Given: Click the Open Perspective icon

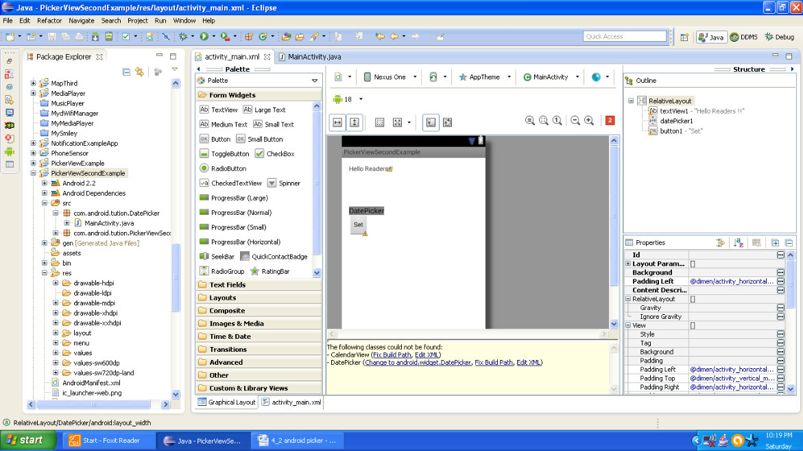Looking at the screenshot, I should 684,37.
